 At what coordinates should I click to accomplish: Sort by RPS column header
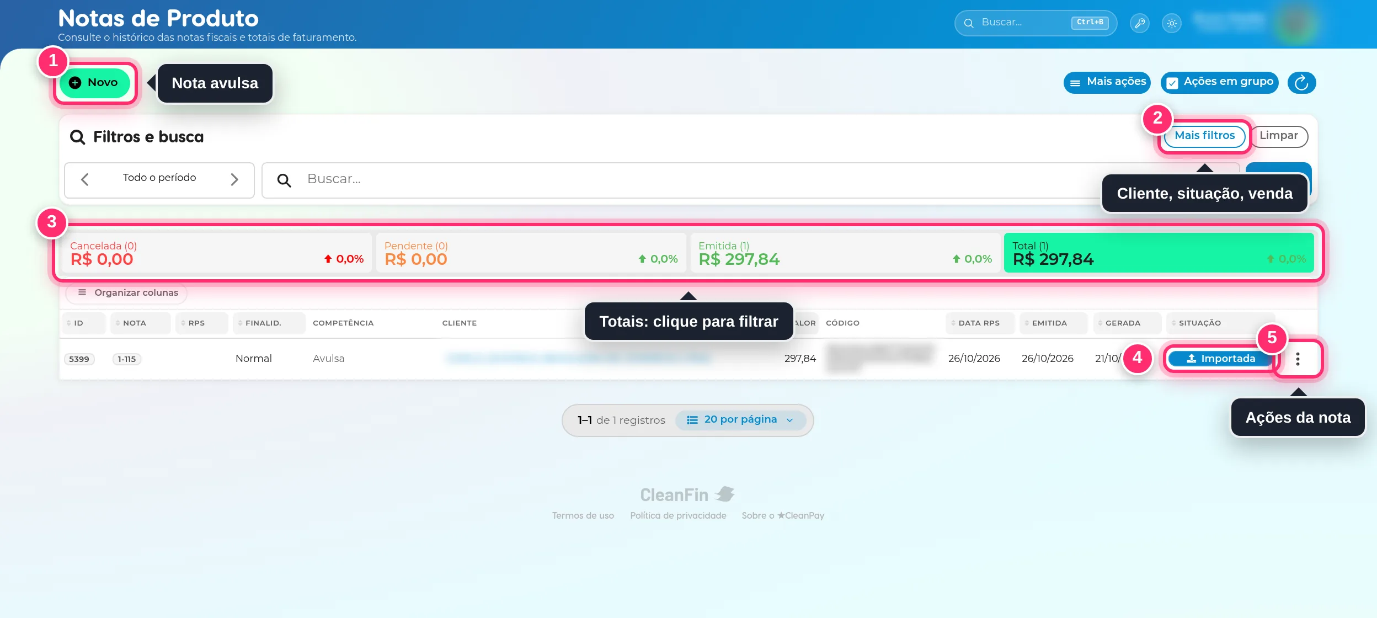(201, 323)
